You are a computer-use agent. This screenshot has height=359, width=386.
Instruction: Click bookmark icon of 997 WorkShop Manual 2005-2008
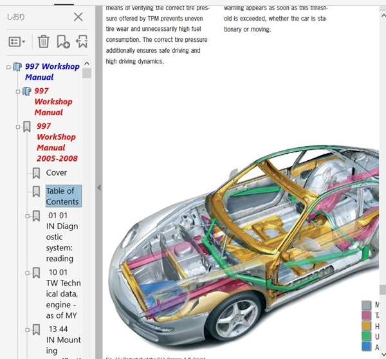coord(27,127)
